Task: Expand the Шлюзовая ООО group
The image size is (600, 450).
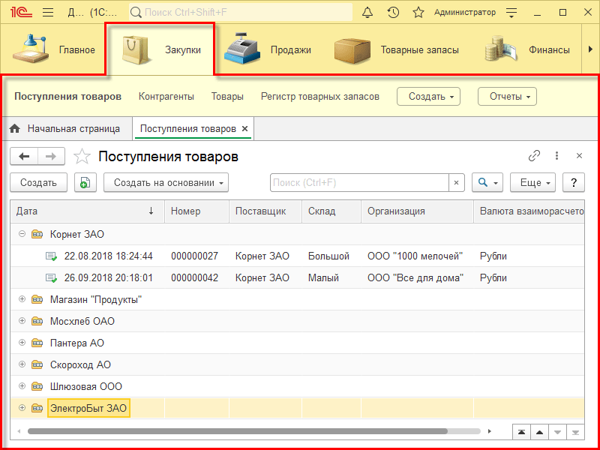Action: click(x=22, y=386)
